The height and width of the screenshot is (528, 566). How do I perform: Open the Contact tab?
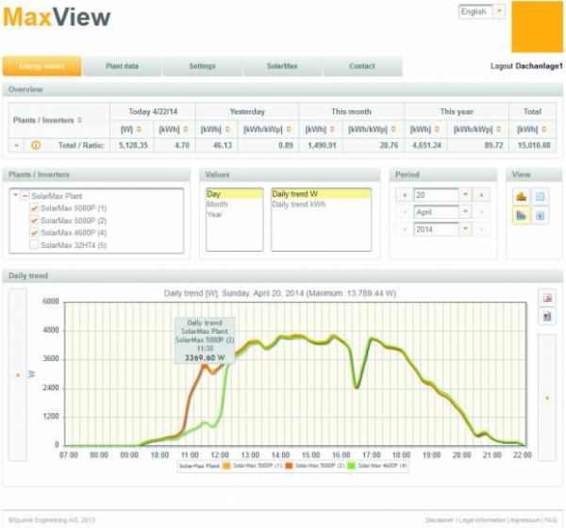362,66
